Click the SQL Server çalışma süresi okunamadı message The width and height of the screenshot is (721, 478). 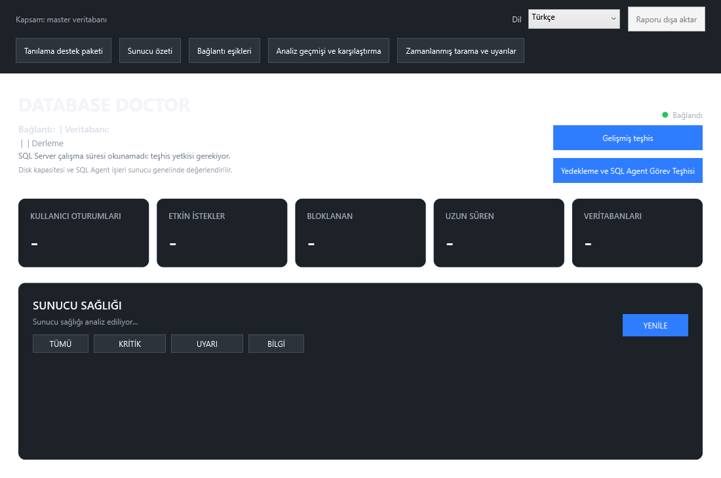[124, 156]
